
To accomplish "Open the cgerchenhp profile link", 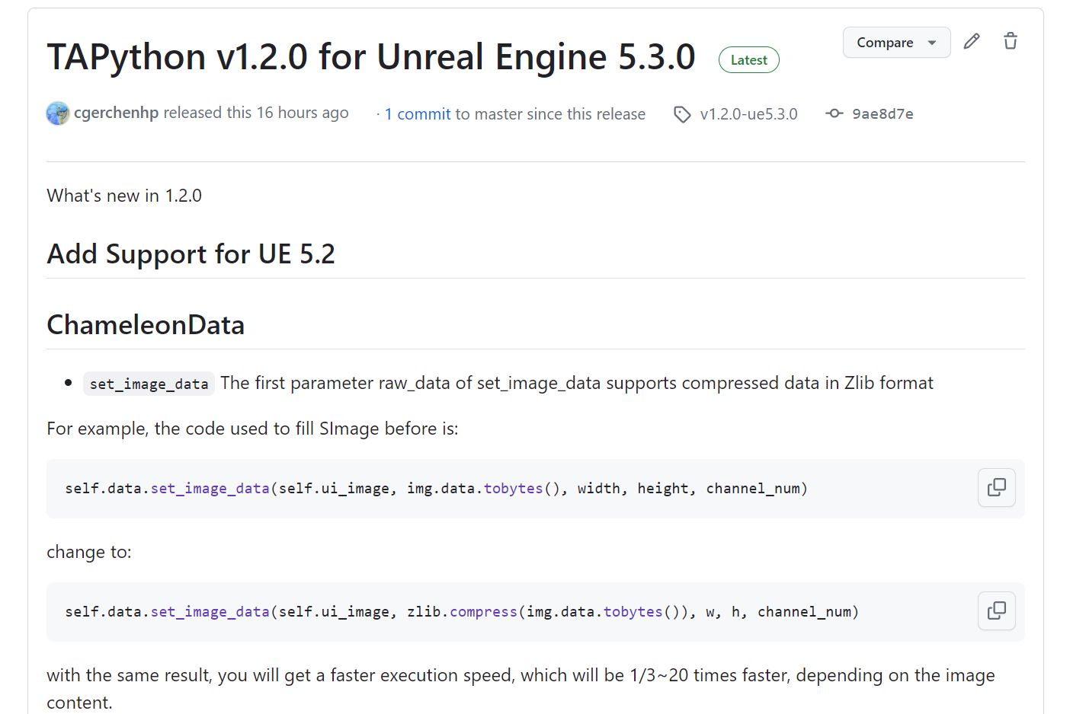I will pos(116,113).
